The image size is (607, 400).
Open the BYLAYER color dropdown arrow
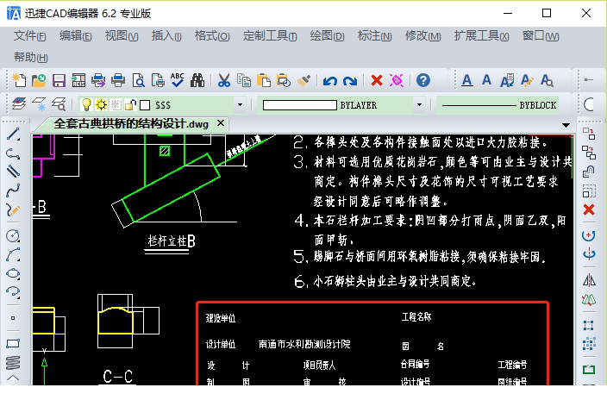tap(419, 105)
